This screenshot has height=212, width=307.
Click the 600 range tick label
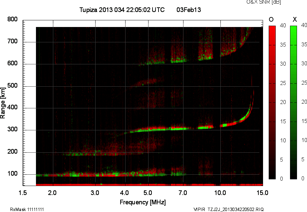point(12,63)
